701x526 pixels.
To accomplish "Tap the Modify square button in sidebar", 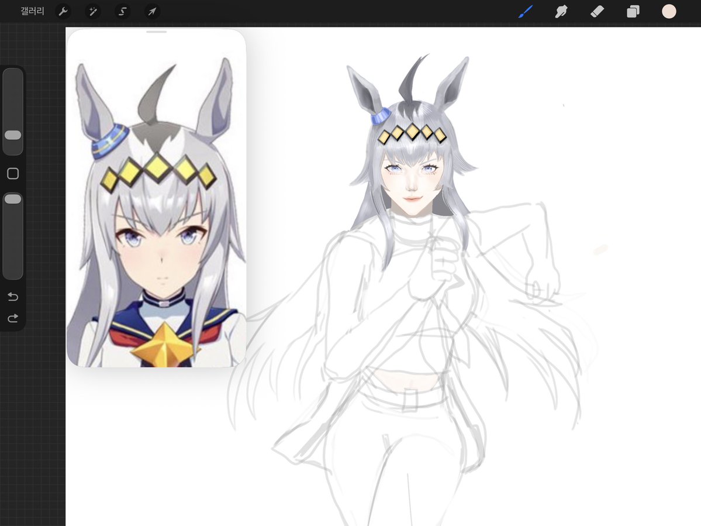I will (13, 174).
